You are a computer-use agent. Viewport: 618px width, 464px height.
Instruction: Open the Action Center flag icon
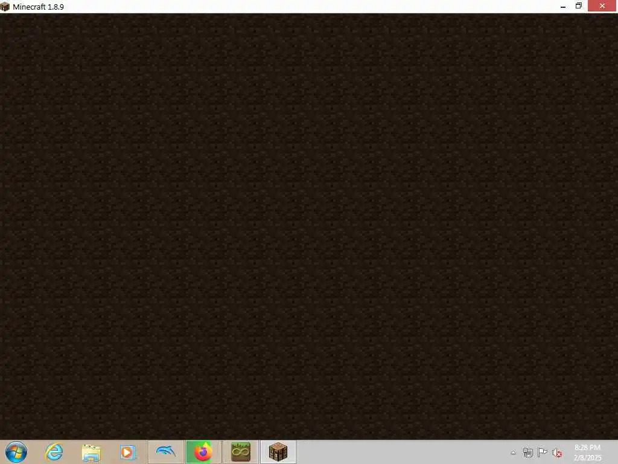543,452
